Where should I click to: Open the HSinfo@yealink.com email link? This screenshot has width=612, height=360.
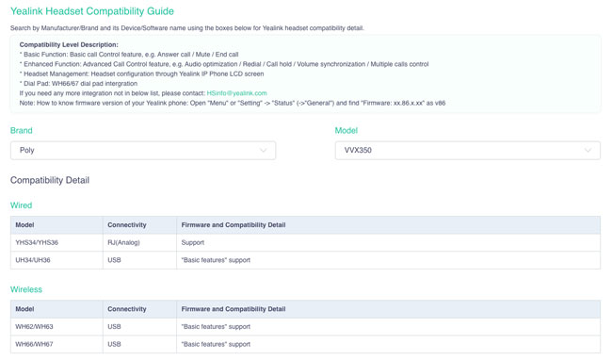(237, 93)
